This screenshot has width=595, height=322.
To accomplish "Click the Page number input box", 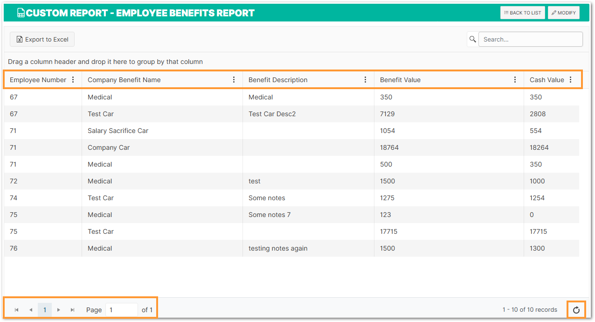I will tap(122, 310).
